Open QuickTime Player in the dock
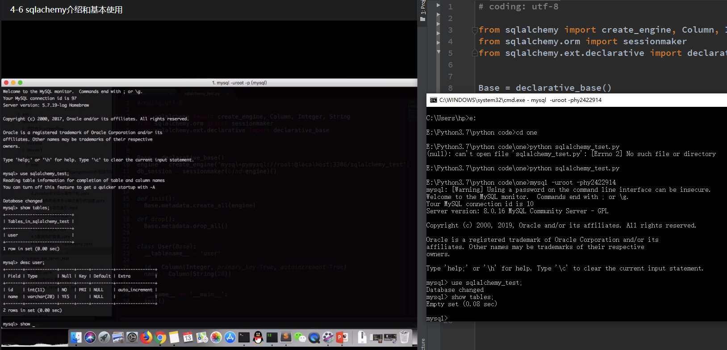The width and height of the screenshot is (727, 350). [314, 337]
